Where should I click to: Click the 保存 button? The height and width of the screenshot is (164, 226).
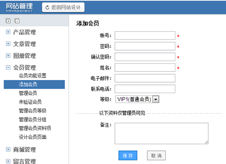(128, 155)
